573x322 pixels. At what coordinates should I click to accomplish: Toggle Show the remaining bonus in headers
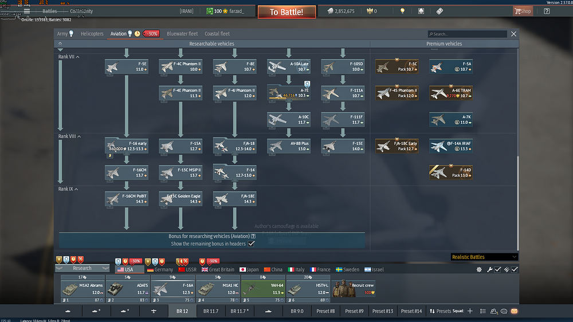click(x=251, y=244)
